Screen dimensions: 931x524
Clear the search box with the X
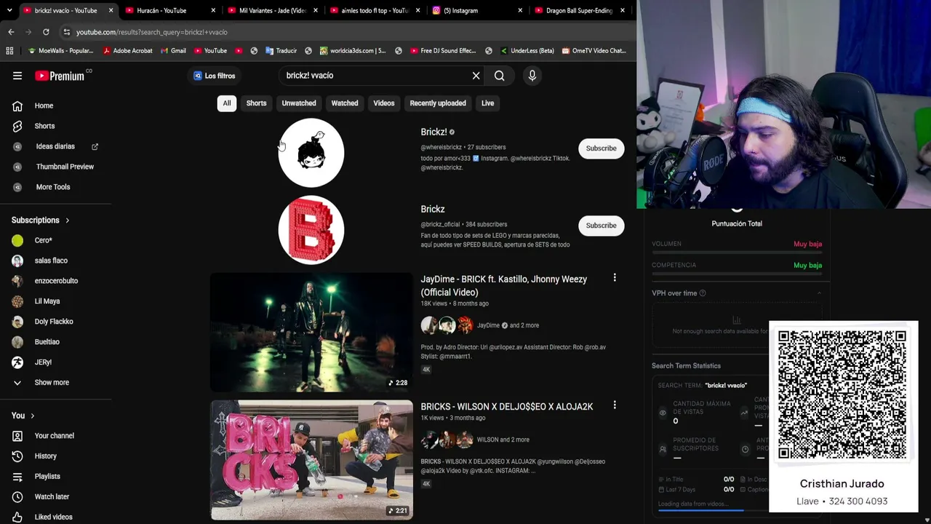[476, 76]
